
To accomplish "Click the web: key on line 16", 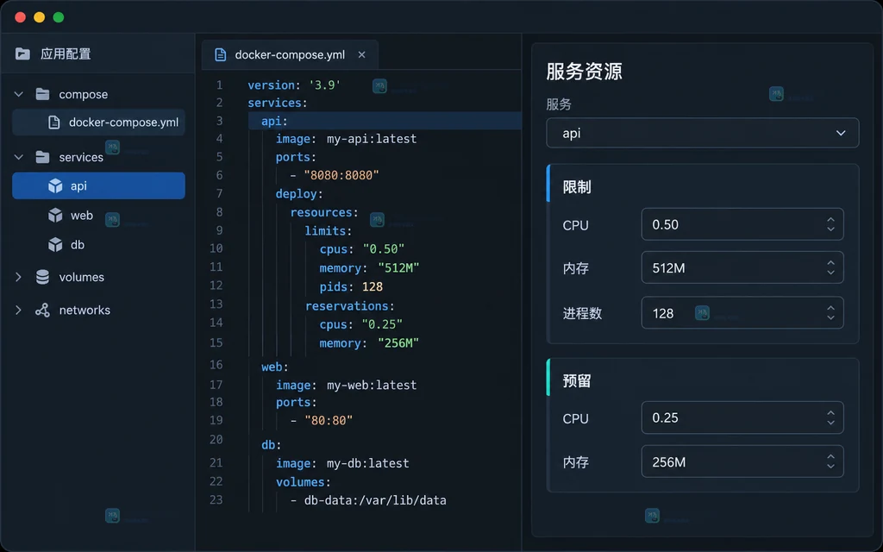I will [x=275, y=367].
